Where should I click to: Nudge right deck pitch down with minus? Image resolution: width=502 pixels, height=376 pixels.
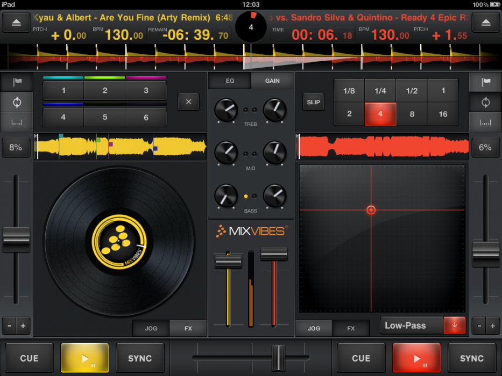[x=479, y=326]
